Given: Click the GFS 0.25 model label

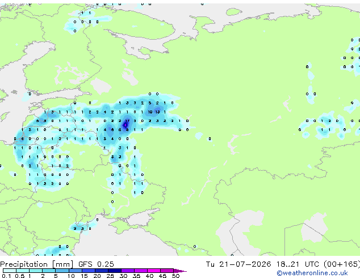Looking at the screenshot, I should (x=96, y=264).
